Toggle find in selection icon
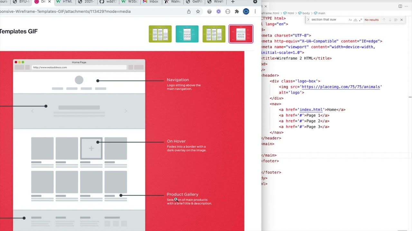The height and width of the screenshot is (231, 412). (x=396, y=20)
